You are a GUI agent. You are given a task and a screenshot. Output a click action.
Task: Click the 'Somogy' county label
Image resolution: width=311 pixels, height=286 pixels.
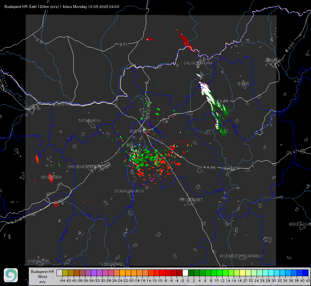[64, 235]
